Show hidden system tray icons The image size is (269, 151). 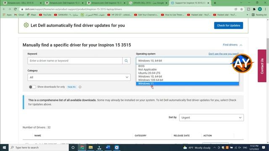pyautogui.click(x=215, y=147)
